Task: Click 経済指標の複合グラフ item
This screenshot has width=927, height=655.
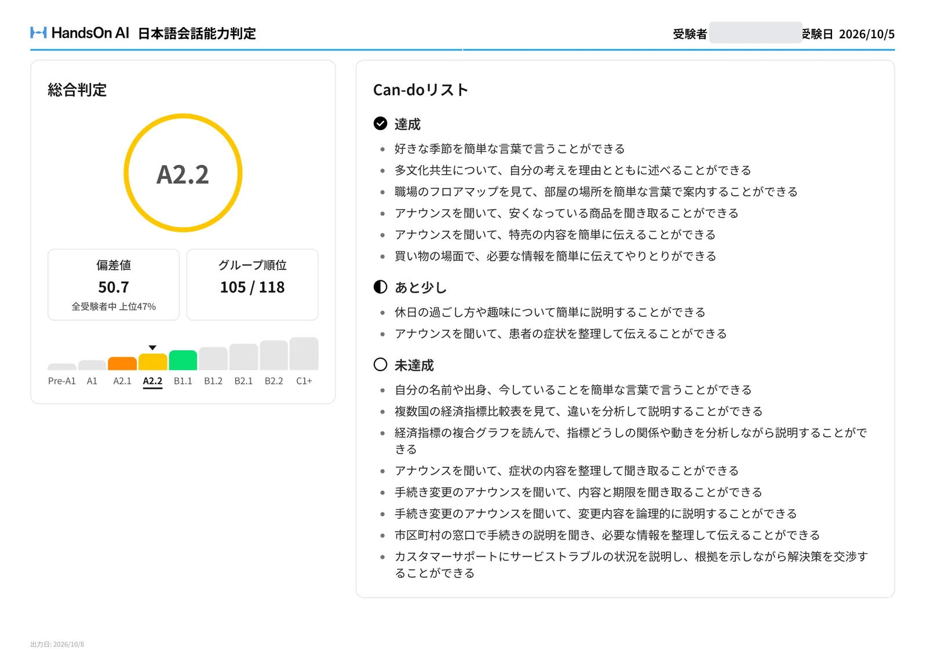Action: coord(631,441)
